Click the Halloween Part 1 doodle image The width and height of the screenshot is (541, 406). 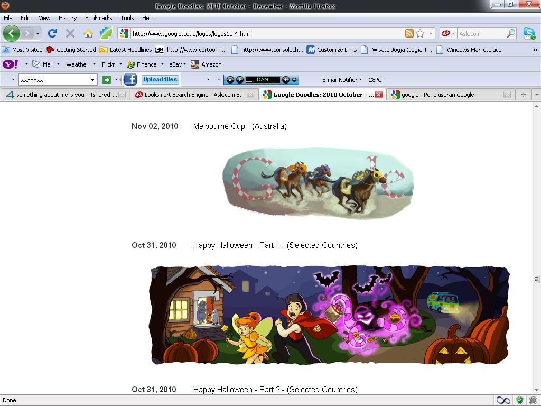330,315
